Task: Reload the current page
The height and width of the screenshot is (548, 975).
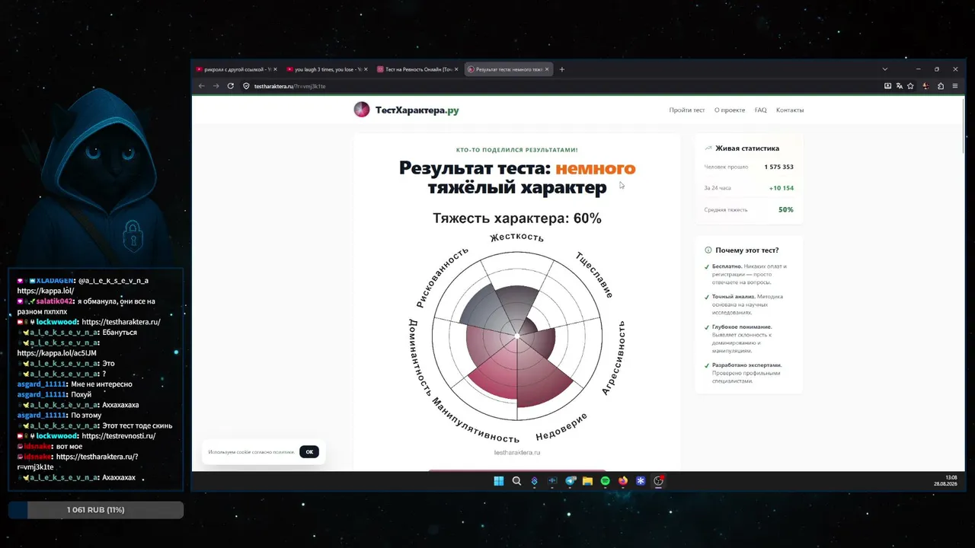Action: coord(230,86)
